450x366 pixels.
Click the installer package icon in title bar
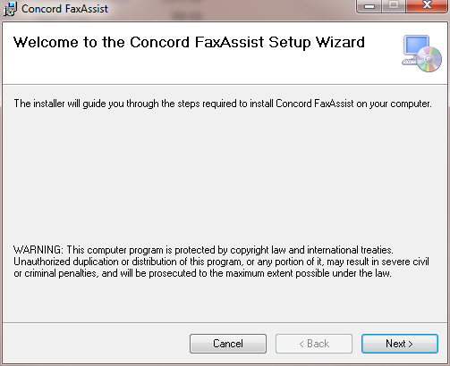10,9
